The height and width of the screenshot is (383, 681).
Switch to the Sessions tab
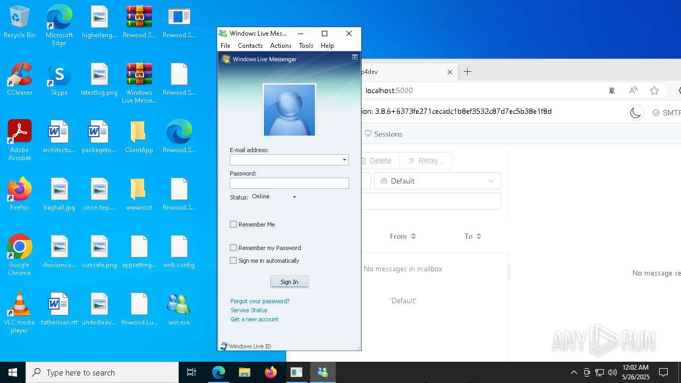384,134
